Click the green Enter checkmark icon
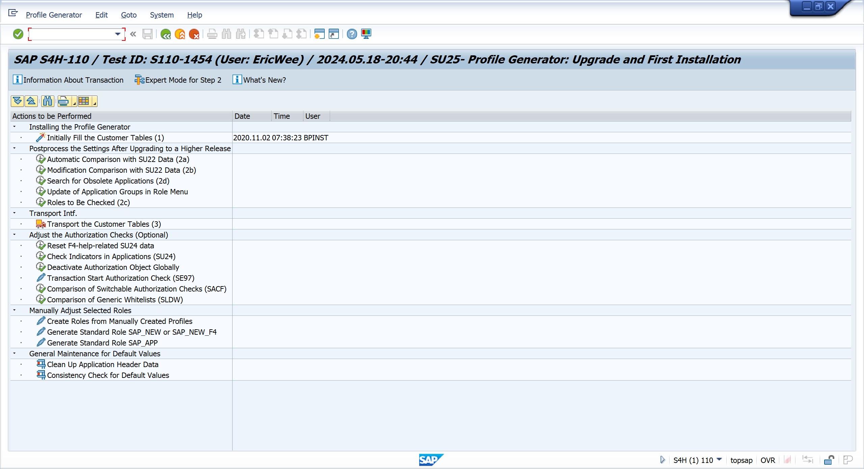 (x=18, y=34)
